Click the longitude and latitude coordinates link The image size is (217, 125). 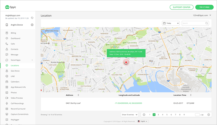point(128,103)
